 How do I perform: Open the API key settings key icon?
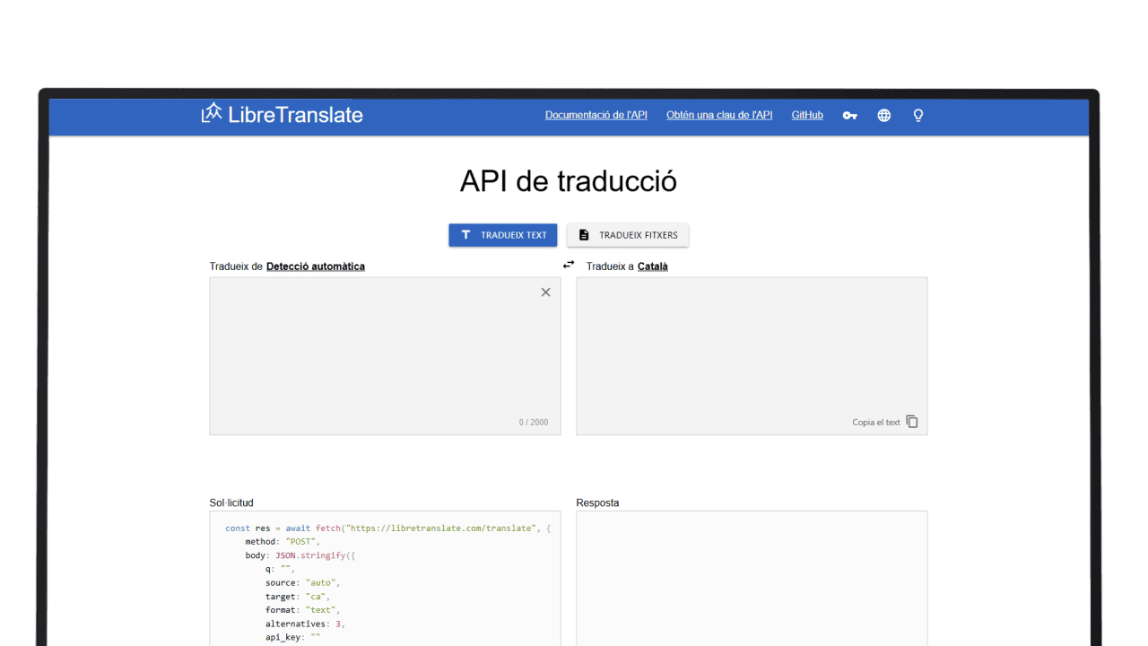[x=849, y=116]
